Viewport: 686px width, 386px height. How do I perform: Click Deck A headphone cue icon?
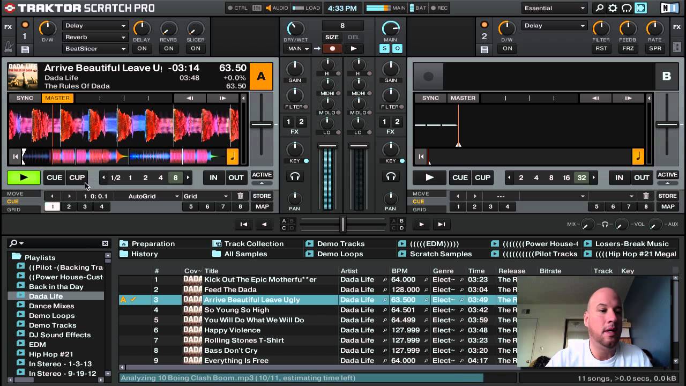click(x=295, y=177)
